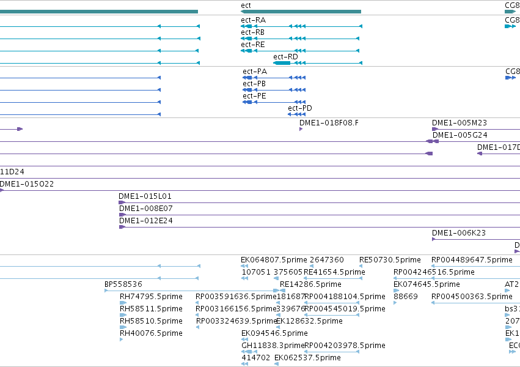The image size is (520, 367).
Task: Click the DME1-012E24 clone label
Action: 146,221
